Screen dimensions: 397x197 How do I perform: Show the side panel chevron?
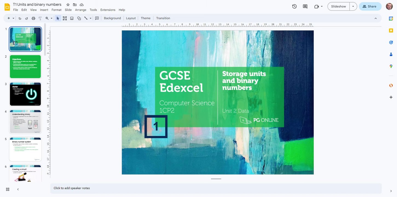[x=391, y=191]
